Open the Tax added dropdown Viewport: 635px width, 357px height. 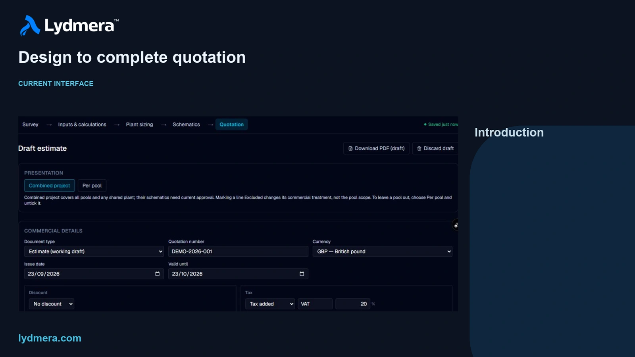pyautogui.click(x=270, y=304)
